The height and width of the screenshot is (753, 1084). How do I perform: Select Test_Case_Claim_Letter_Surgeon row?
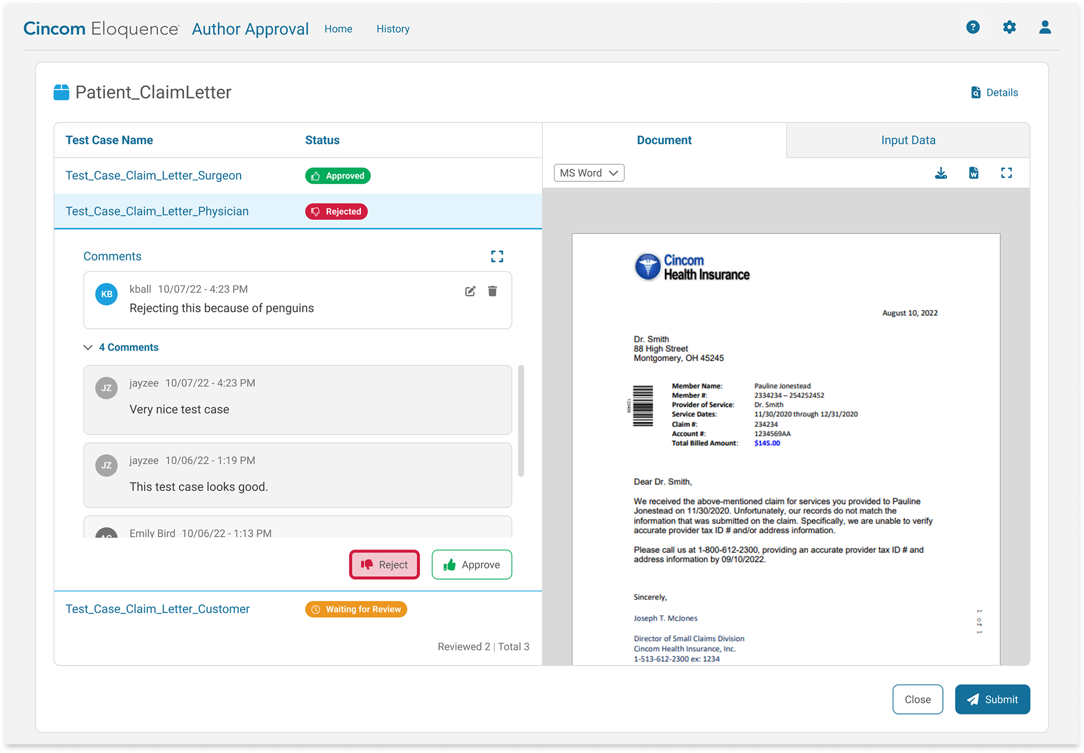pyautogui.click(x=298, y=176)
